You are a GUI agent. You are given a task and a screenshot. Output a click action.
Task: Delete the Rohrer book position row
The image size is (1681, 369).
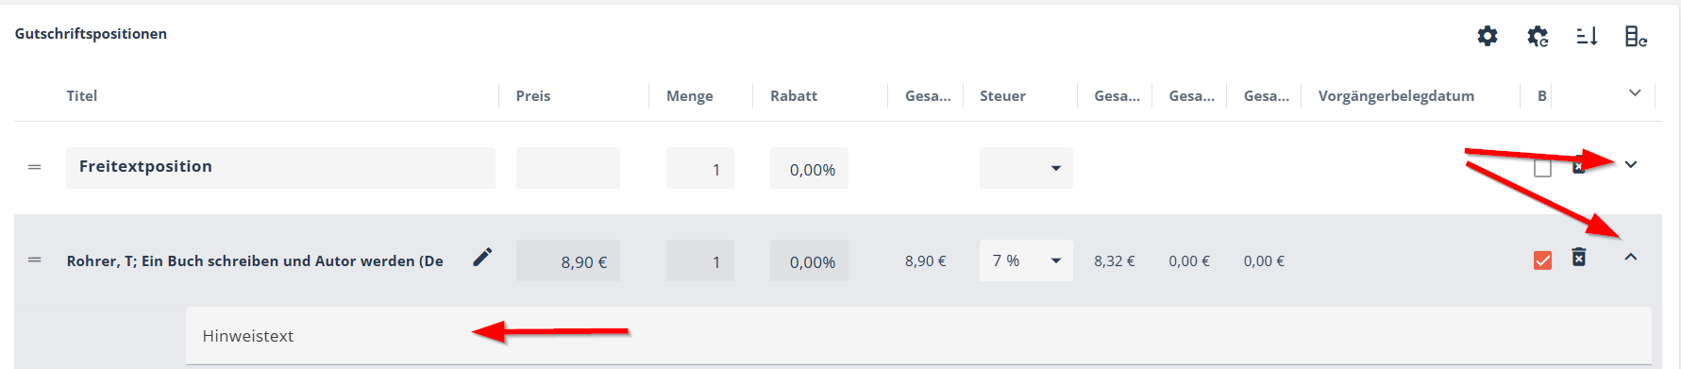click(1579, 257)
